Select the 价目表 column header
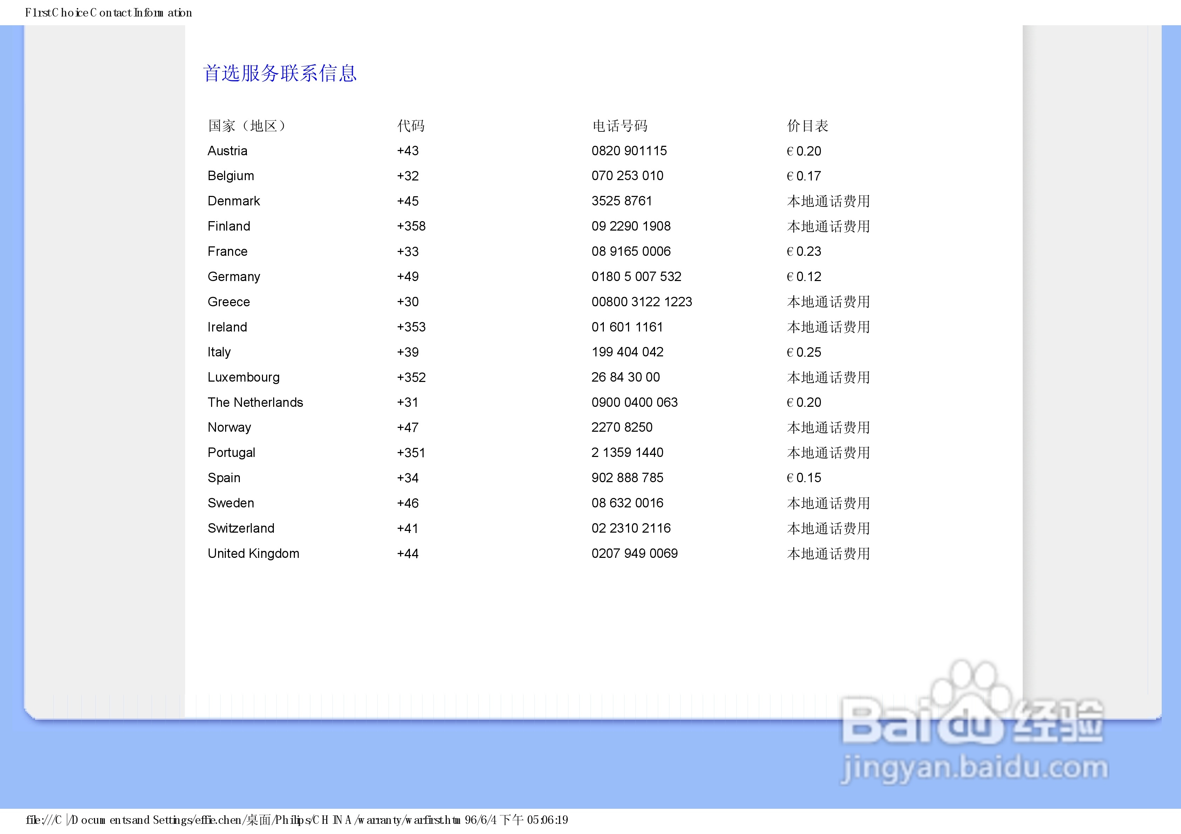 pyautogui.click(x=808, y=125)
